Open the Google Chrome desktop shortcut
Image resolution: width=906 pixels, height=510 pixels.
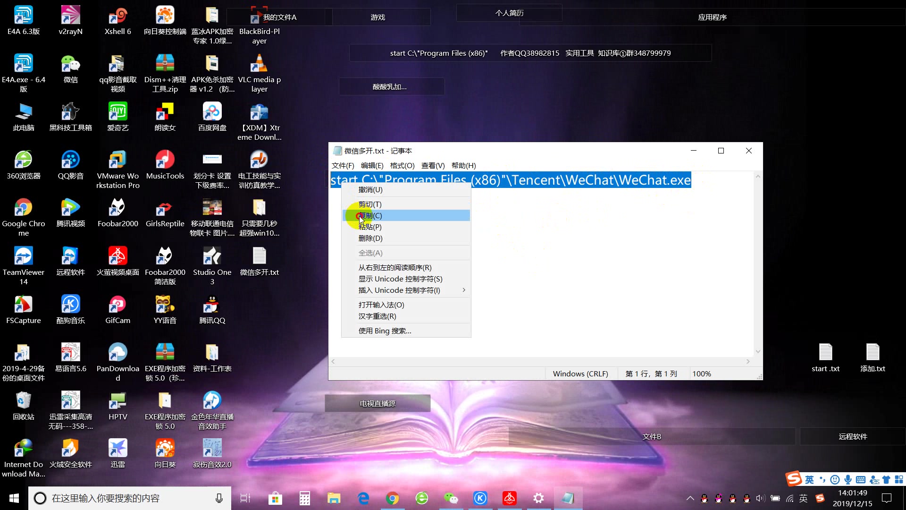[x=23, y=218]
